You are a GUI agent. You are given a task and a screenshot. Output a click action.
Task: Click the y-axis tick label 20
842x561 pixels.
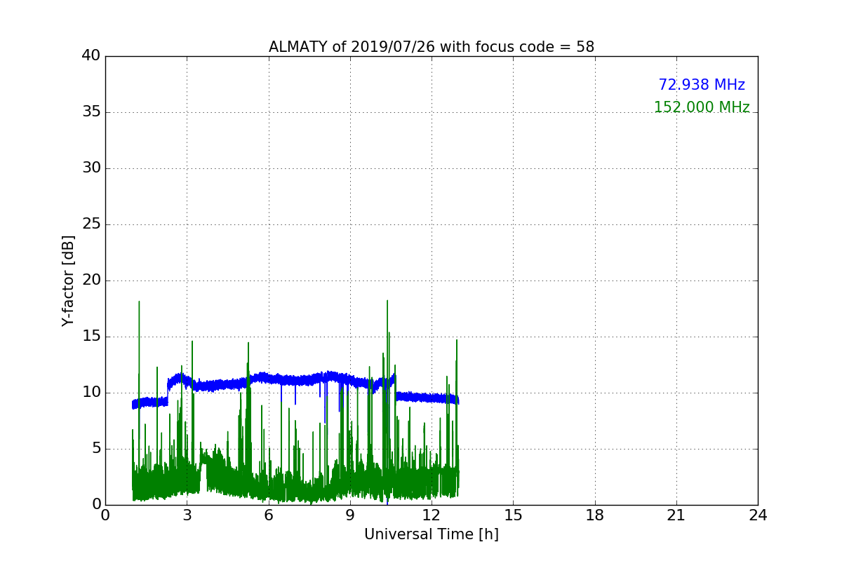[x=91, y=280]
